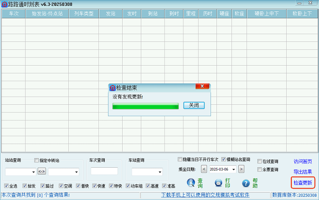Enable 在线查询 checkbox
The image size is (319, 200).
[259, 161]
